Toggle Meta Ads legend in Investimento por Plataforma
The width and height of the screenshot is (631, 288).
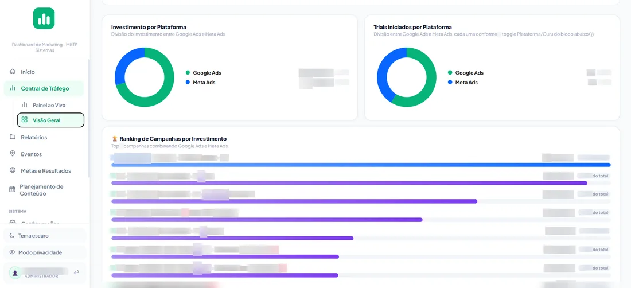(x=200, y=83)
